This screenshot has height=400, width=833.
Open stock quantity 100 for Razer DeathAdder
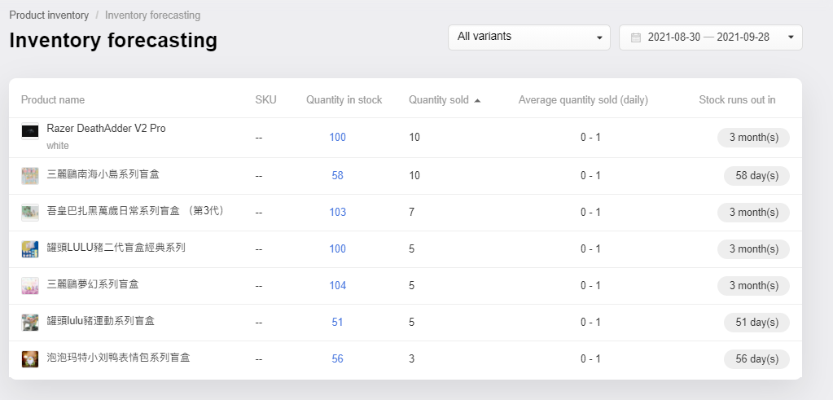[337, 137]
